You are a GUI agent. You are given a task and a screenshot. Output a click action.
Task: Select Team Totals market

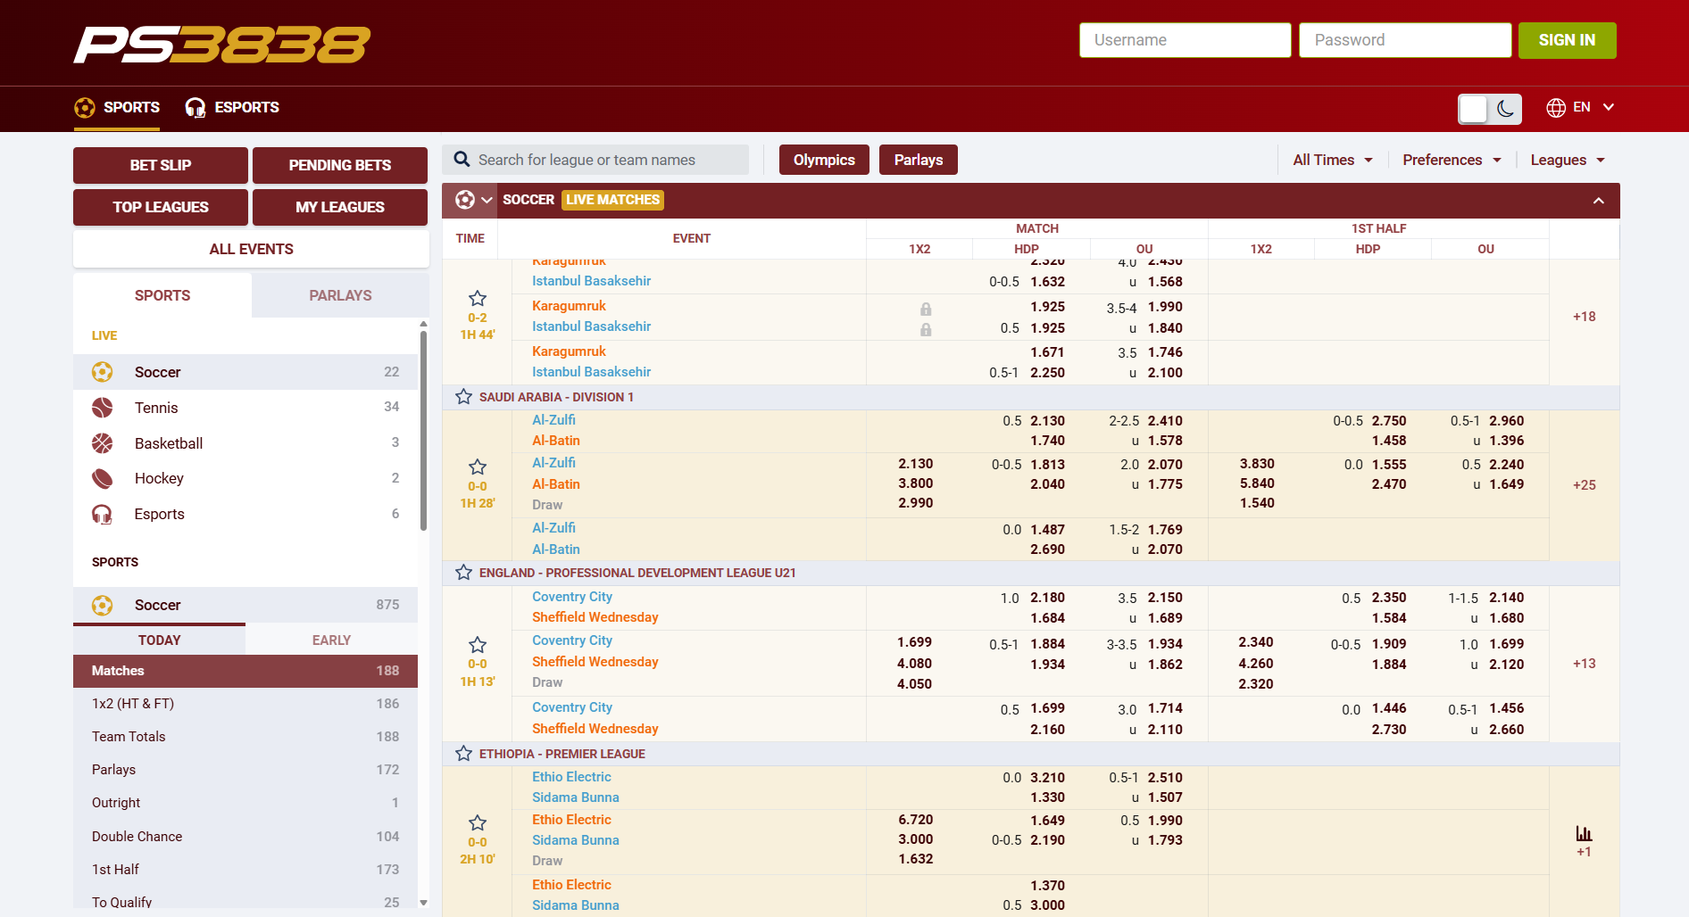245,737
